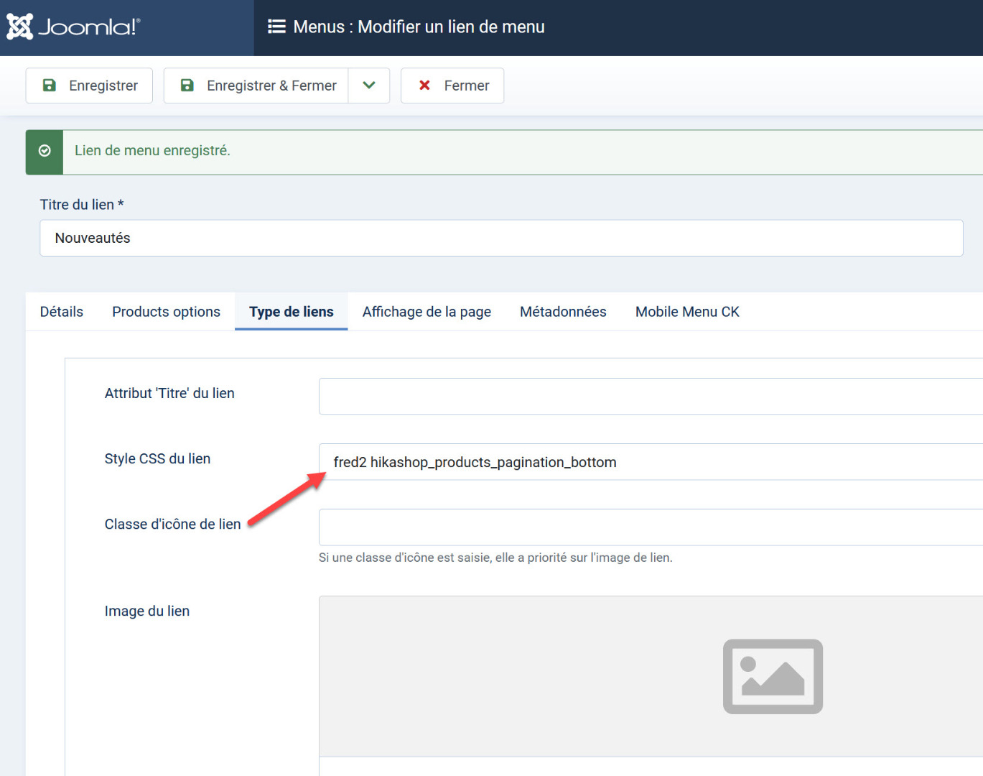
Task: Click the Enregistrer & Fermer button
Action: tap(256, 86)
